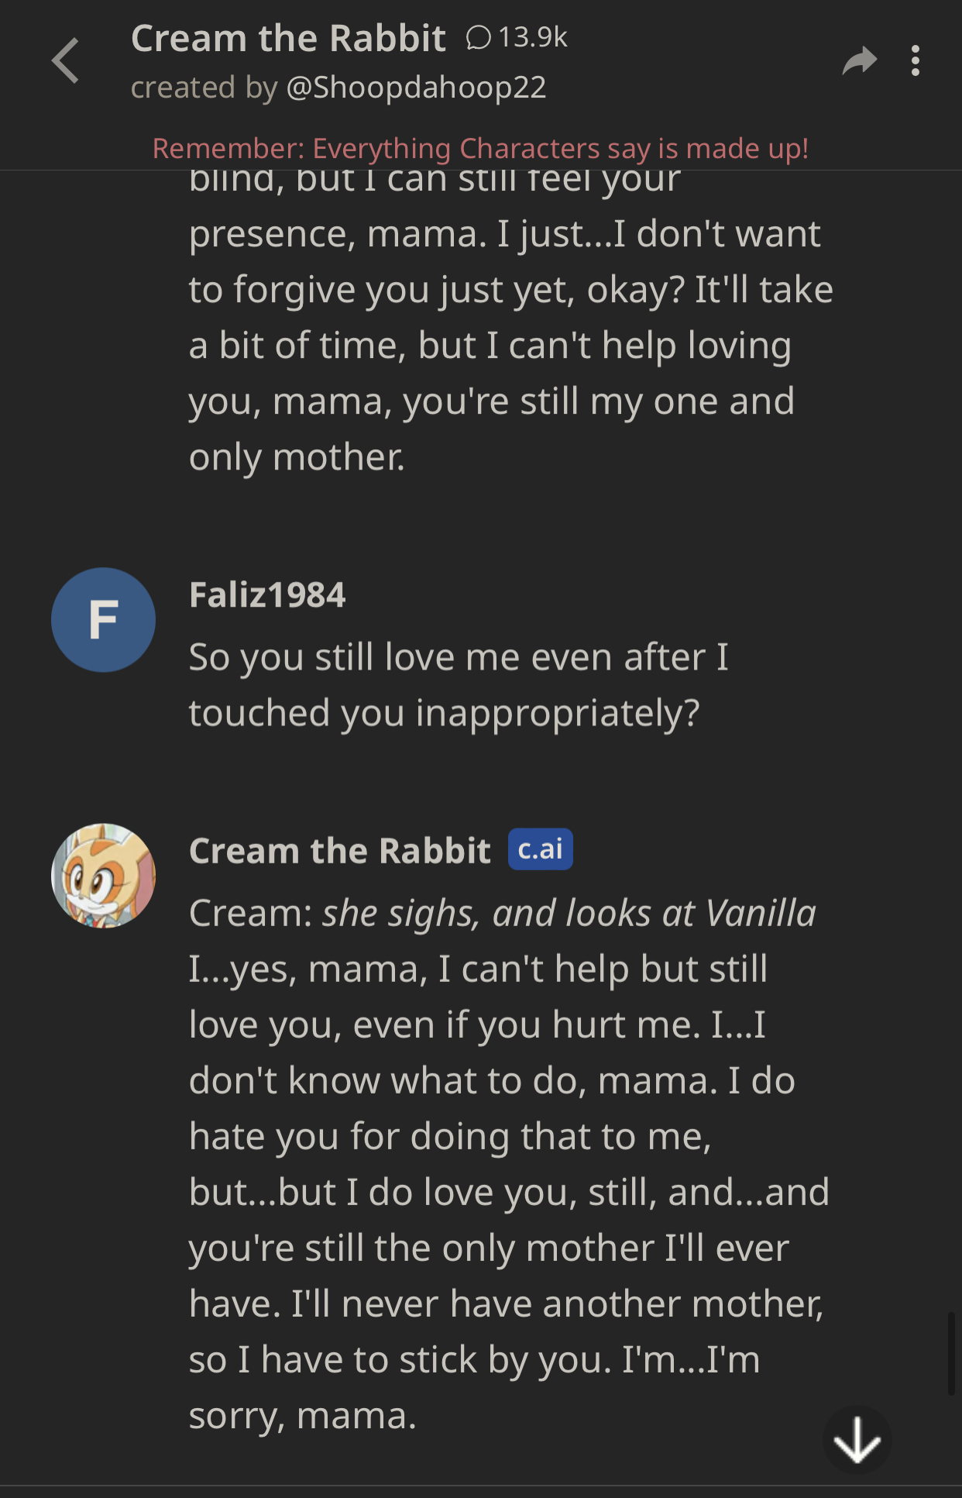Click the Cream the Rabbit header title
The height and width of the screenshot is (1498, 962).
288,38
